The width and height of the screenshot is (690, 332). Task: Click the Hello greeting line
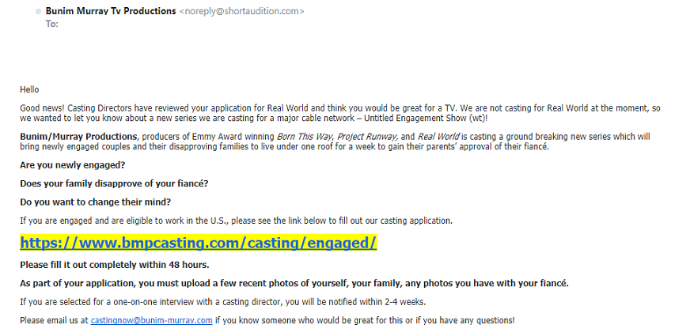point(29,89)
